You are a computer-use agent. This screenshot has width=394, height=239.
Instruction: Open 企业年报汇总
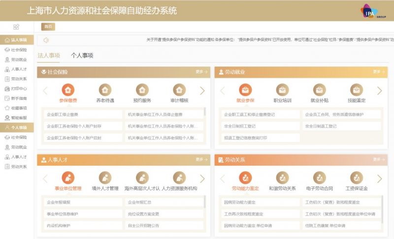tap(164, 203)
